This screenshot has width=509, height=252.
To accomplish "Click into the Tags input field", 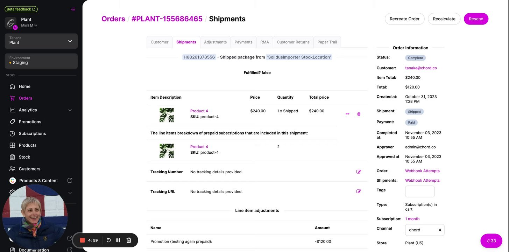I will pos(420,191).
